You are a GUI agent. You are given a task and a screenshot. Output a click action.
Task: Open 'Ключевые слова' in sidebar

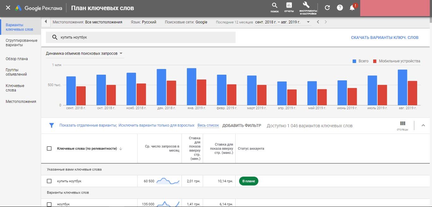tap(15, 88)
